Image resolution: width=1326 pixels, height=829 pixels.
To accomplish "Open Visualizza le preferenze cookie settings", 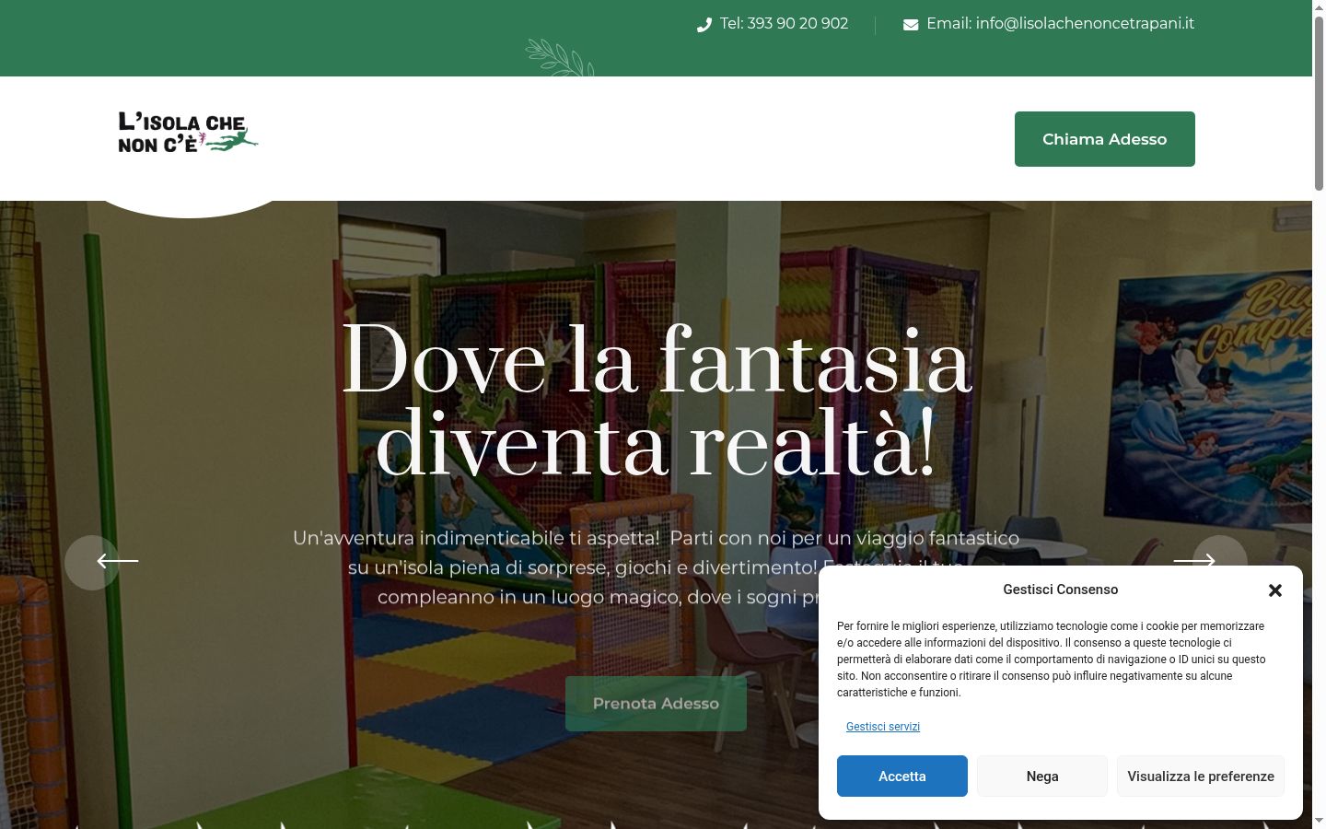I will point(1201,776).
